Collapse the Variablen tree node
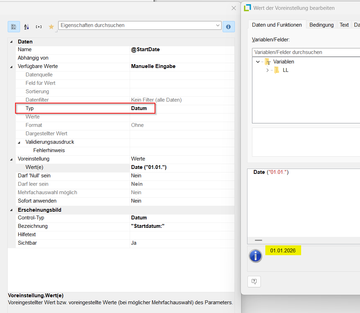Viewport: 360px width, 313px height. click(258, 62)
